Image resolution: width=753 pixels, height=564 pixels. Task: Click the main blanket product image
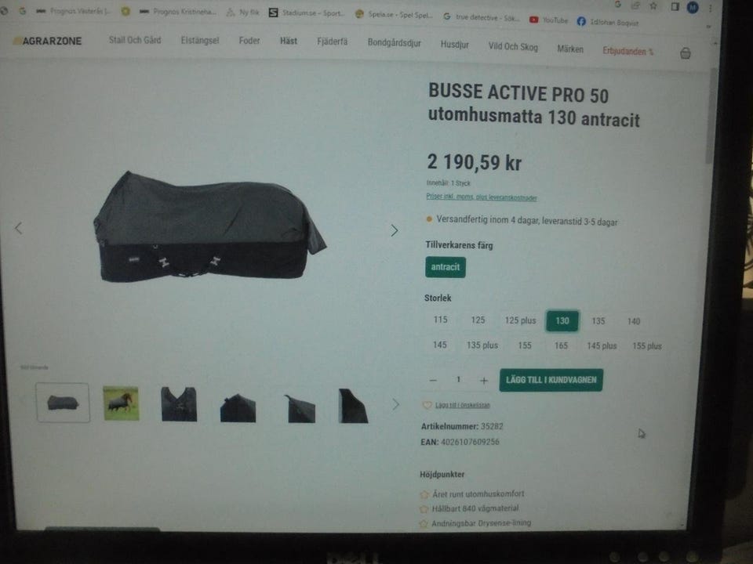coord(209,226)
